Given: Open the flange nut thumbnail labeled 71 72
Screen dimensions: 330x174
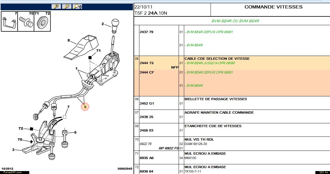Looking at the screenshot, I should (x=42, y=21).
